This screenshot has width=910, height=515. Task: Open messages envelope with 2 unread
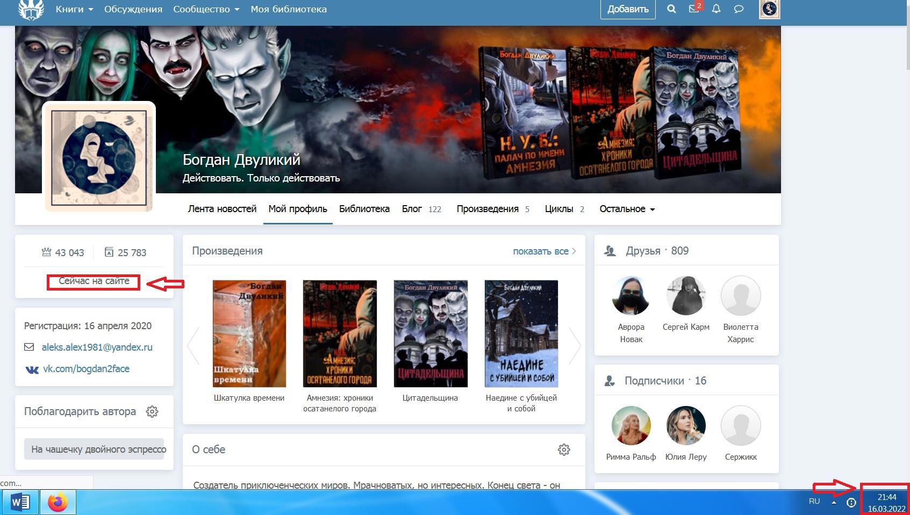click(x=694, y=9)
